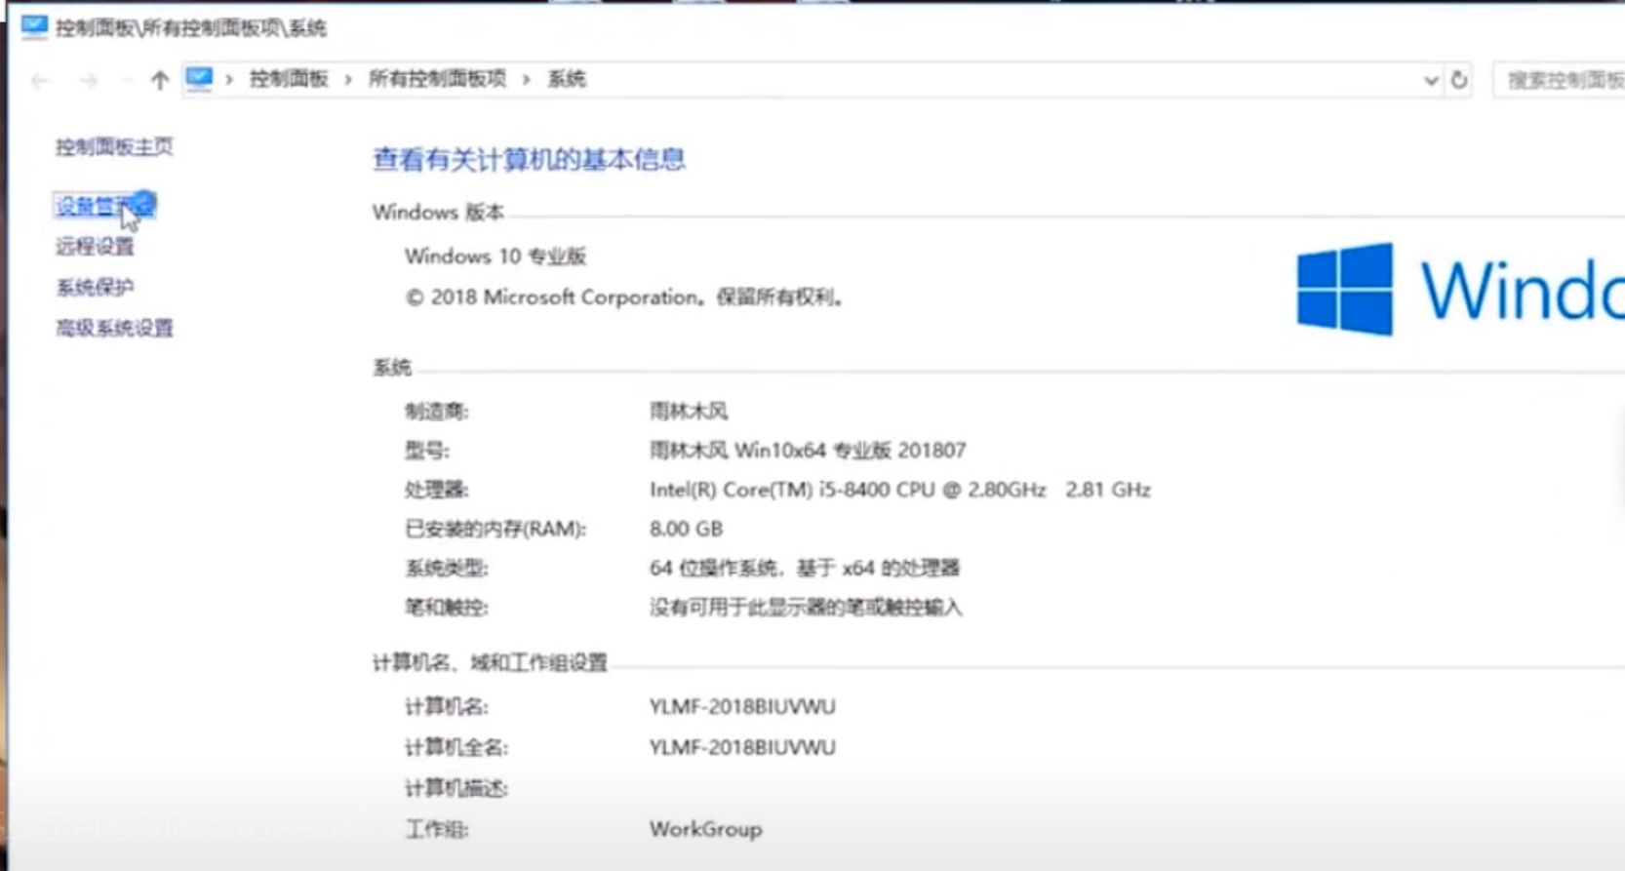
Task: Click the system icon in the title bar
Action: point(33,27)
